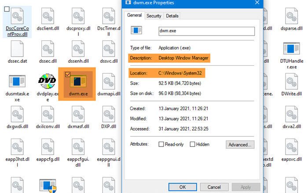308x193 pixels.
Task: Click the Type of file value Application (.exe)
Action: pos(174,48)
